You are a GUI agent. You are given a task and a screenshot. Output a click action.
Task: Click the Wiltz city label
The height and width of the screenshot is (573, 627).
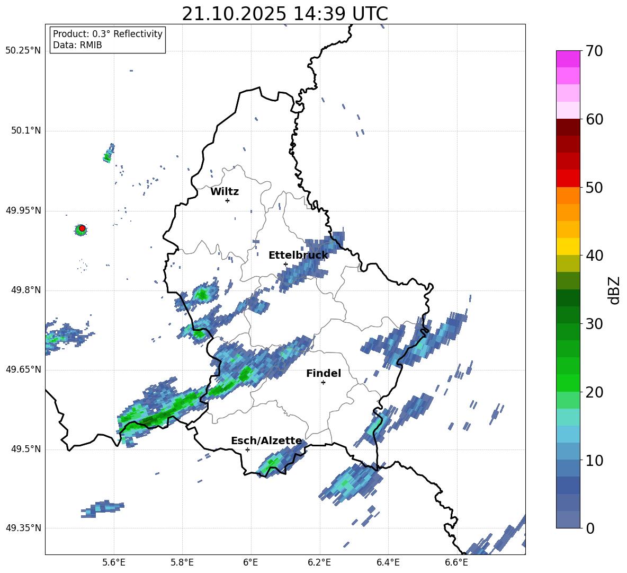point(225,192)
